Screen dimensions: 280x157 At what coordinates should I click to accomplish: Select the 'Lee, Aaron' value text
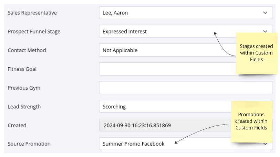point(115,13)
